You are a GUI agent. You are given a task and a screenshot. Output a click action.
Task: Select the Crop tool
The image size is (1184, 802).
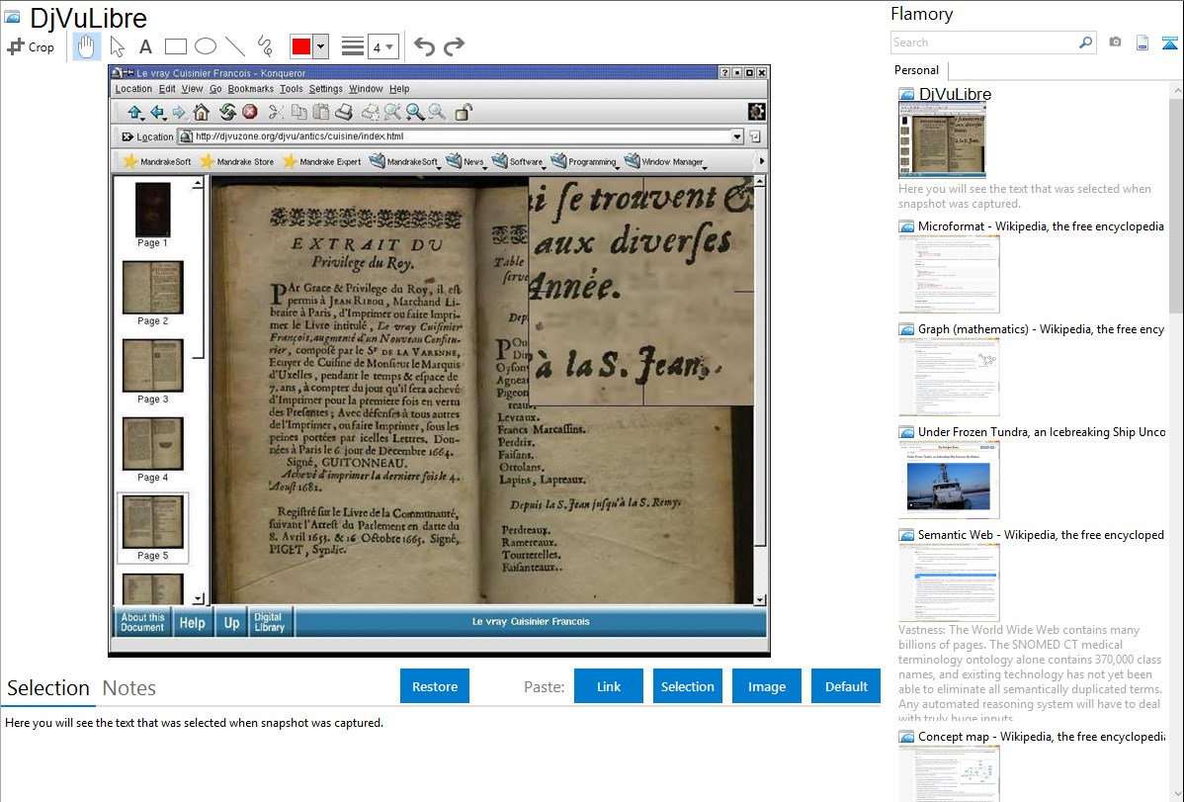click(31, 46)
